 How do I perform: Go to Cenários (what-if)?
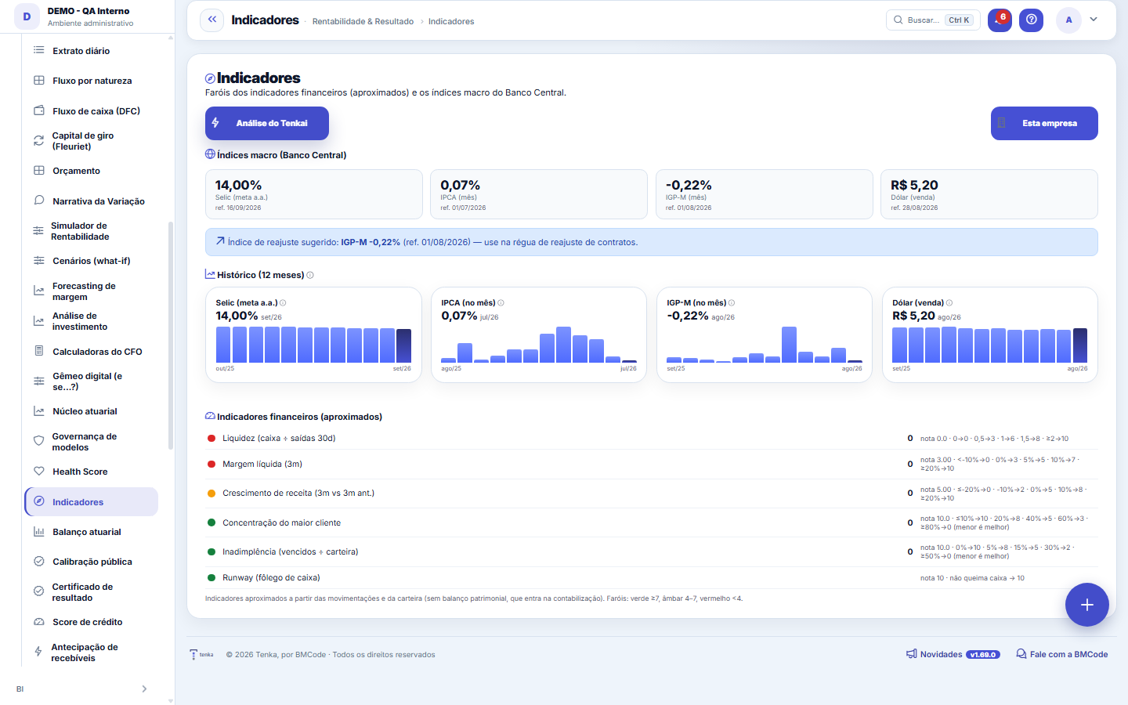[x=91, y=261]
